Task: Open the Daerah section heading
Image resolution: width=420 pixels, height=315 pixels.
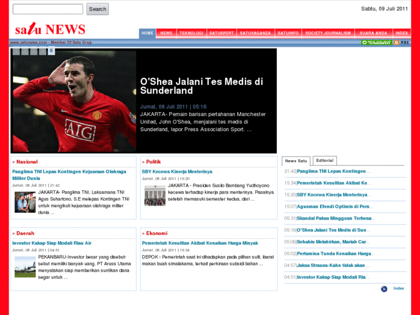Action: tap(25, 234)
